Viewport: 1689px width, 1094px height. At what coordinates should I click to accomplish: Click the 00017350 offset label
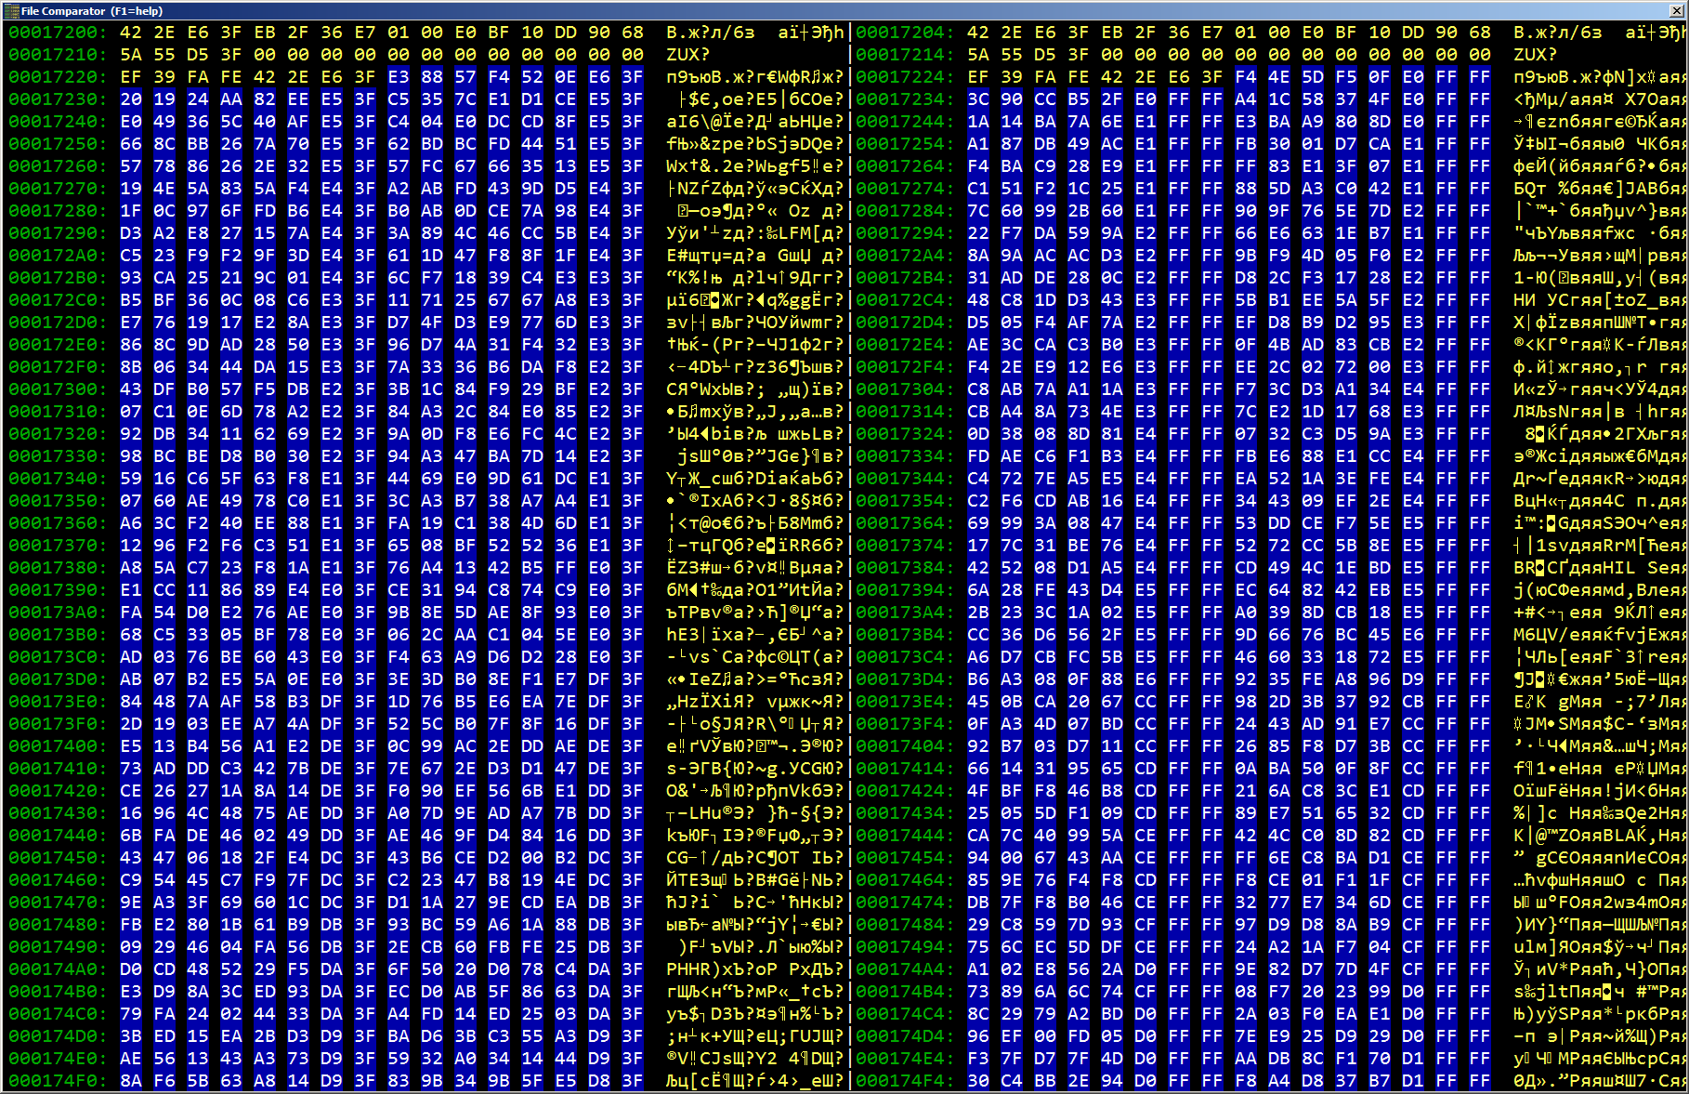point(58,501)
